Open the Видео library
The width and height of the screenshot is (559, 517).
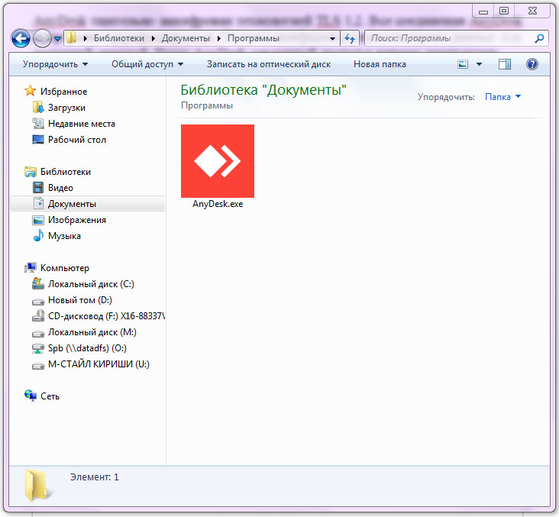point(60,188)
